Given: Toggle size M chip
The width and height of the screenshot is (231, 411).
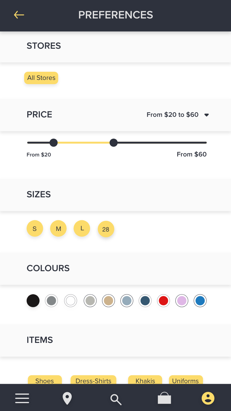Looking at the screenshot, I should [58, 229].
